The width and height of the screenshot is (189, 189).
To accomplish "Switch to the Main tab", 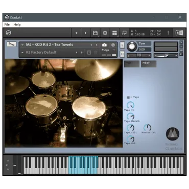I will (x=132, y=64).
